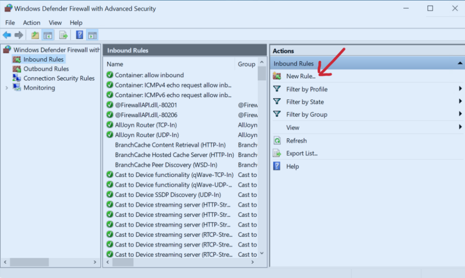
Task: Click the rules list horizontal scrollbar thumb
Action: pos(123,262)
